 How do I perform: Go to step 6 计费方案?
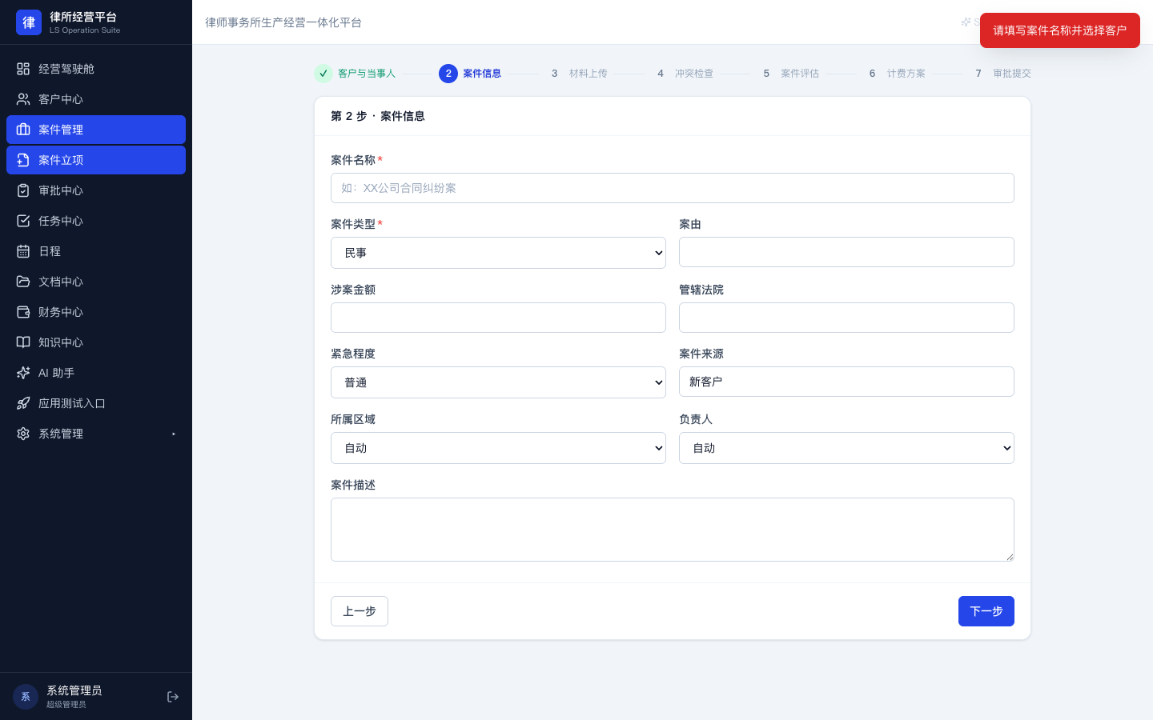point(894,74)
